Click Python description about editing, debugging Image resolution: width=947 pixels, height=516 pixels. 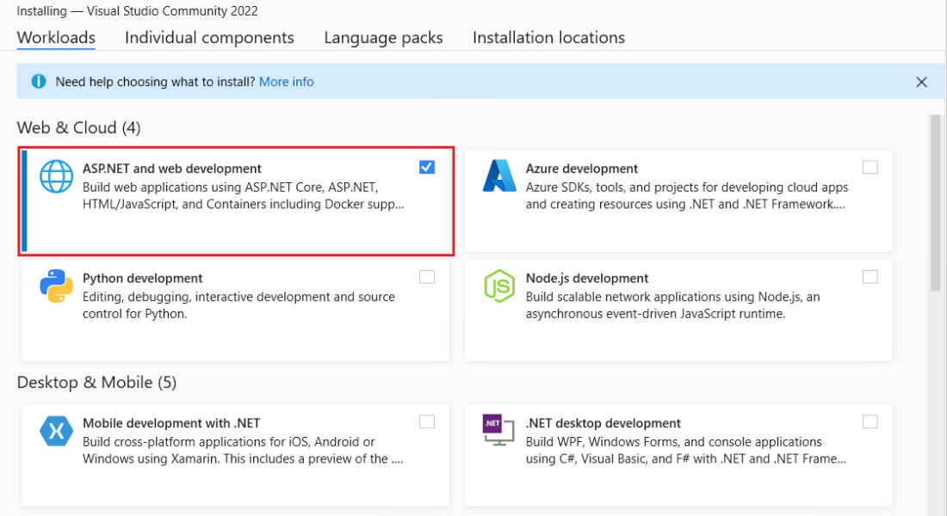coord(238,305)
